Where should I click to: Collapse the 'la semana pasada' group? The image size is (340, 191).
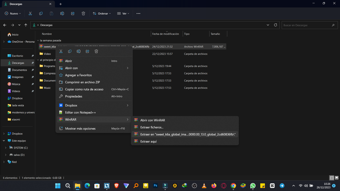(x=38, y=40)
